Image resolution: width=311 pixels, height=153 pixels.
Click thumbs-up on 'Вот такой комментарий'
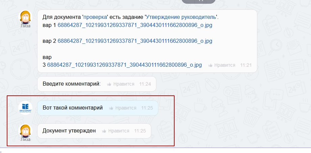(x=111, y=108)
